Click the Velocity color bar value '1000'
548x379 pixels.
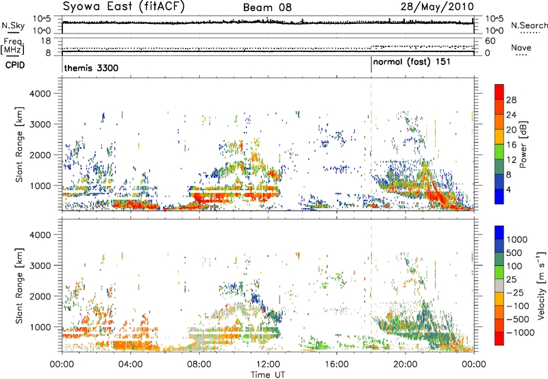click(517, 239)
